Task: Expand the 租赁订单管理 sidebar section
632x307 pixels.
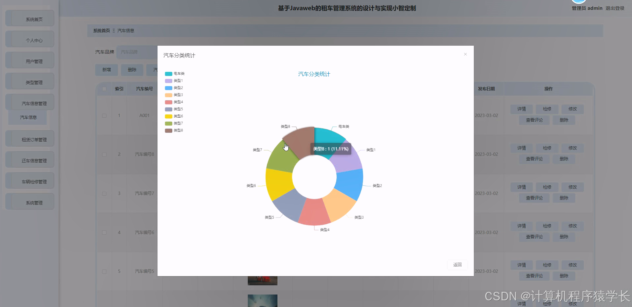Action: [x=29, y=138]
